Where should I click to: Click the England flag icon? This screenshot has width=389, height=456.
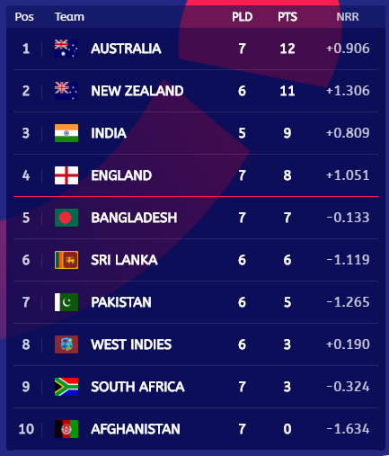click(x=66, y=175)
